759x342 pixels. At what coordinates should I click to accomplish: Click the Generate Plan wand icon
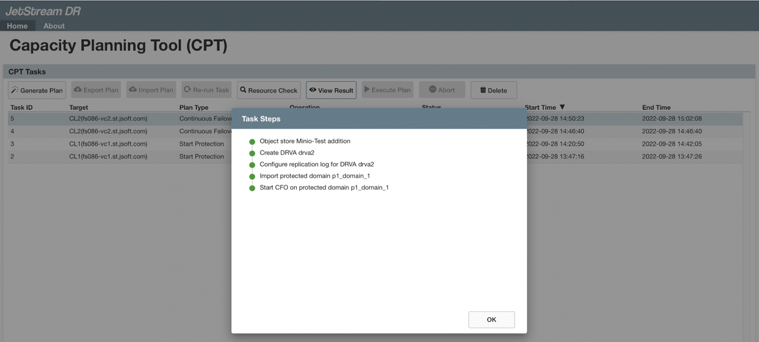click(15, 90)
